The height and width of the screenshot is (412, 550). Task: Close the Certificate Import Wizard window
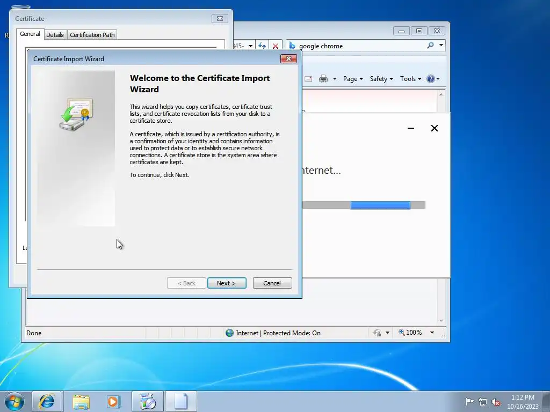pyautogui.click(x=288, y=58)
